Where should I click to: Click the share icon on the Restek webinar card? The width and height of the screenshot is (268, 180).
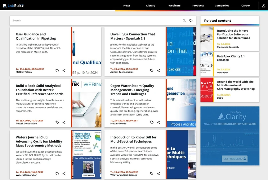pyautogui.click(x=64, y=122)
